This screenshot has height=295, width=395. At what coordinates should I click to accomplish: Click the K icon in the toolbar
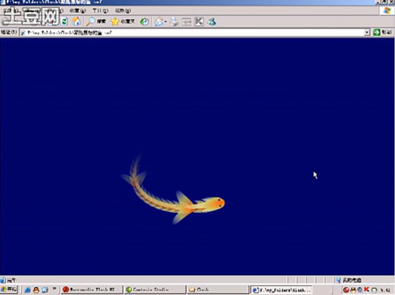point(199,22)
